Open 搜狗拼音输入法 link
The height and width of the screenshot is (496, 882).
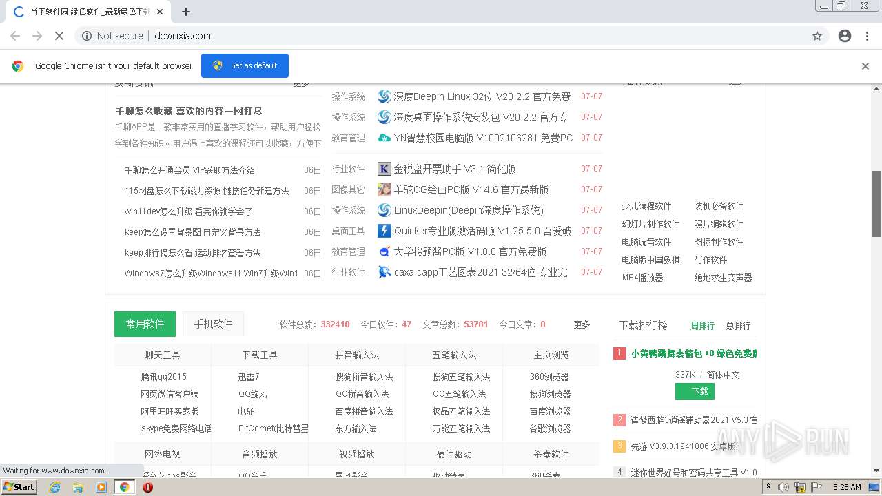[365, 377]
